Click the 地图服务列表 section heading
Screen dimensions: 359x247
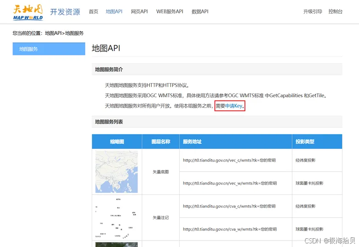[x=109, y=122]
